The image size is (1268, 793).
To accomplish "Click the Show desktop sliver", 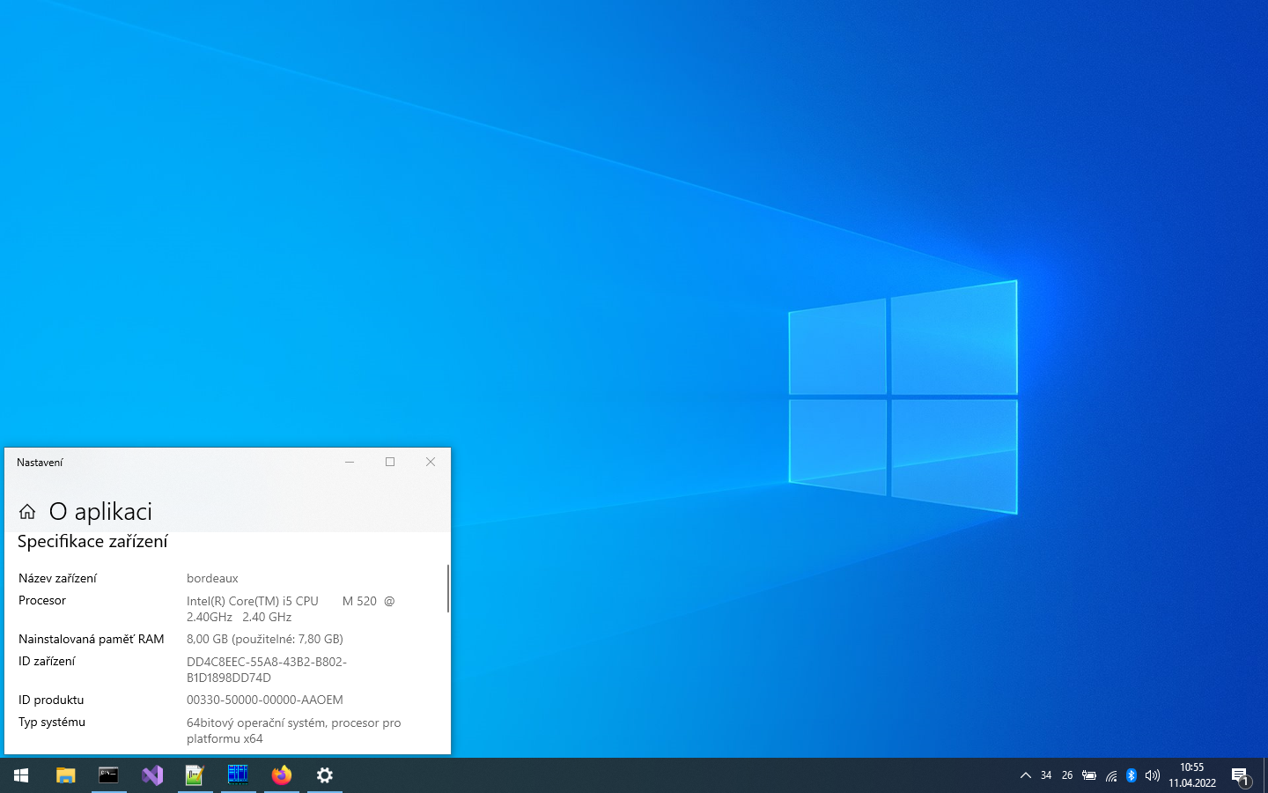I will 1265,775.
